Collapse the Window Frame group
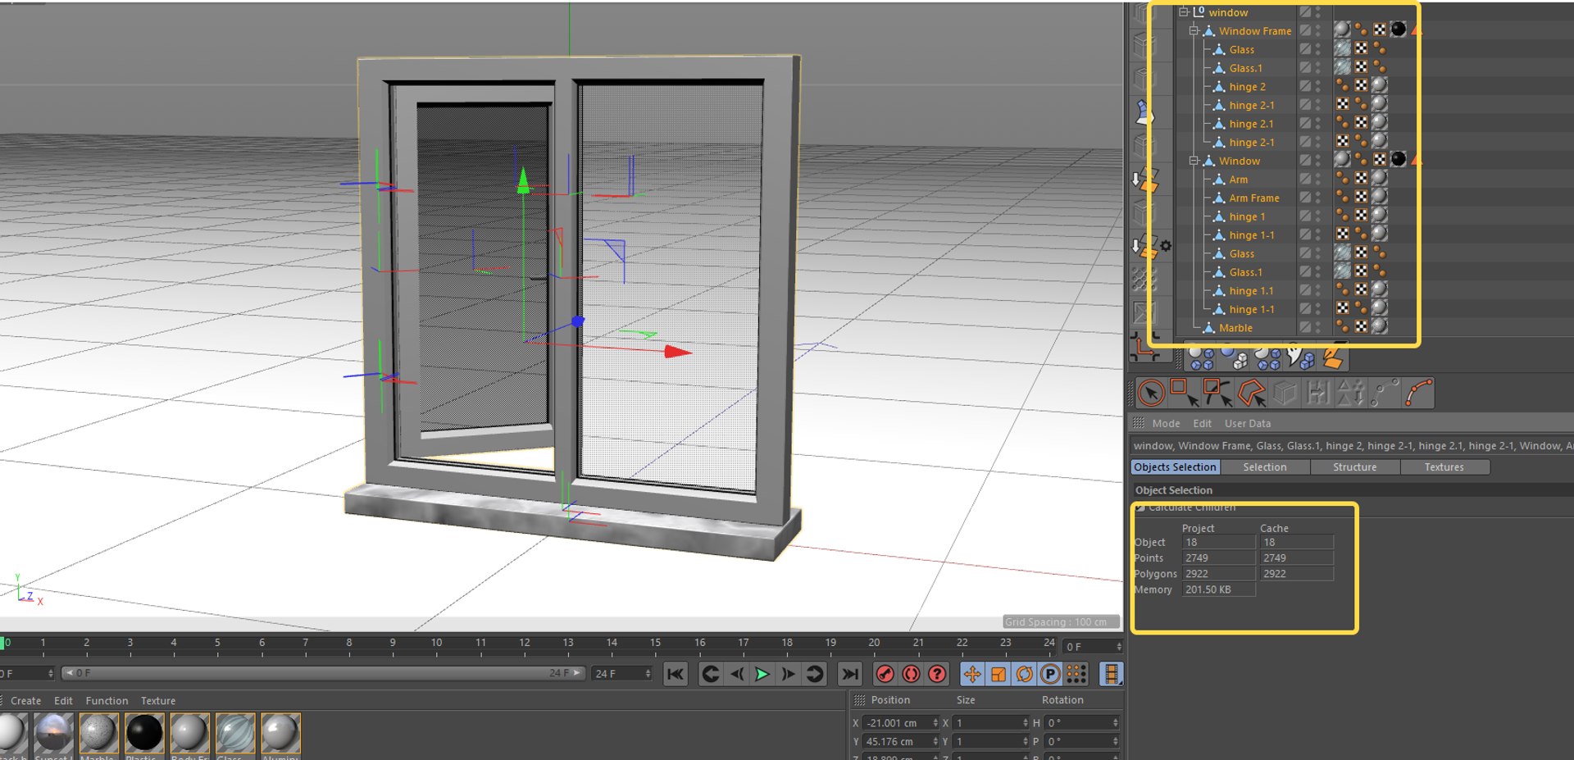 (1194, 31)
